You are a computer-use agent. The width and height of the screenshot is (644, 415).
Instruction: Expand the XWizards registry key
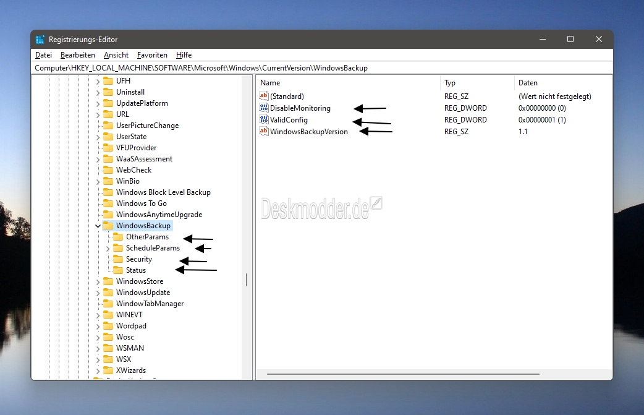click(x=98, y=370)
